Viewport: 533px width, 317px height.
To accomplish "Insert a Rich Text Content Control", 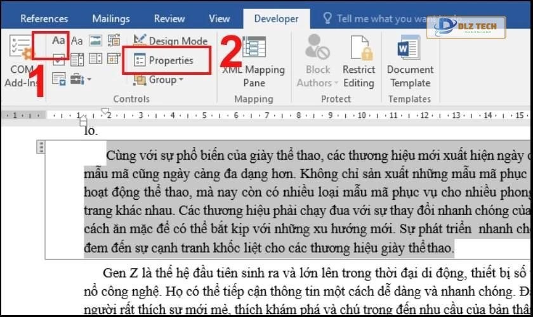I will point(59,41).
